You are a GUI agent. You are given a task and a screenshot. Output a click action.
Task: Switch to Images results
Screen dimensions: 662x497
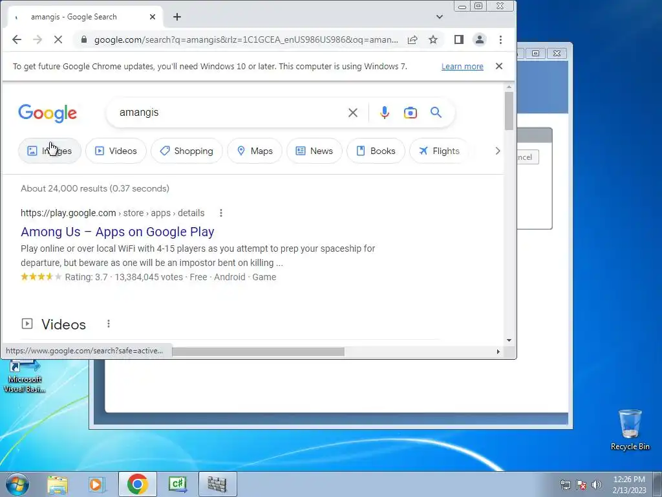click(x=50, y=151)
